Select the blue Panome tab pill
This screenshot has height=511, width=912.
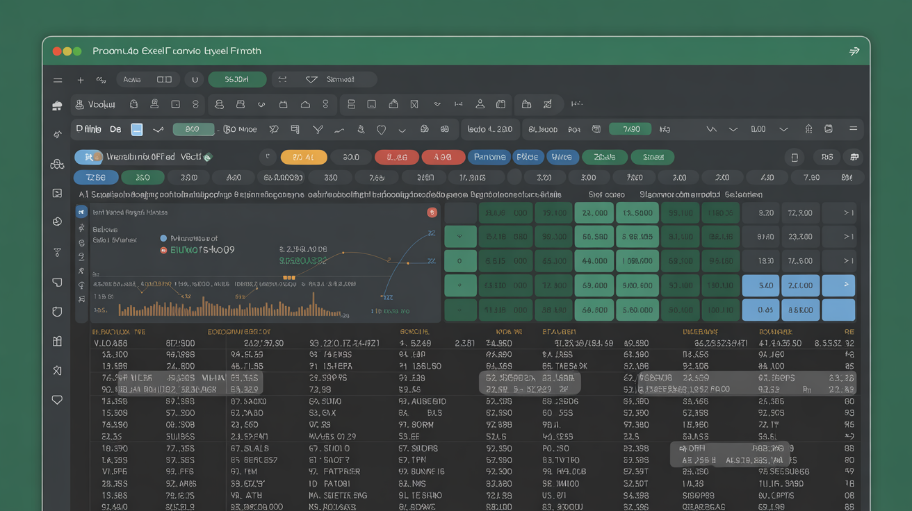489,157
